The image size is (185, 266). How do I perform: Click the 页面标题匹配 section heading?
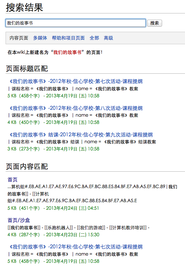click(27, 69)
